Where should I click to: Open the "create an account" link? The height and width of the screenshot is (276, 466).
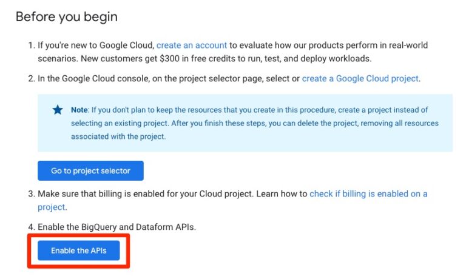pos(191,45)
